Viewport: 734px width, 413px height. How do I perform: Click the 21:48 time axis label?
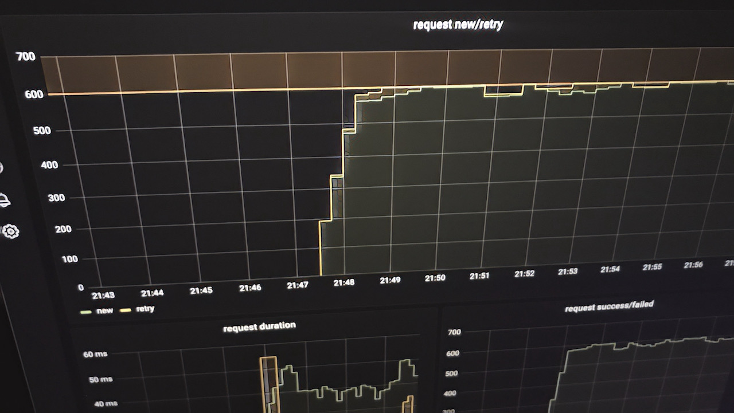pyautogui.click(x=343, y=282)
